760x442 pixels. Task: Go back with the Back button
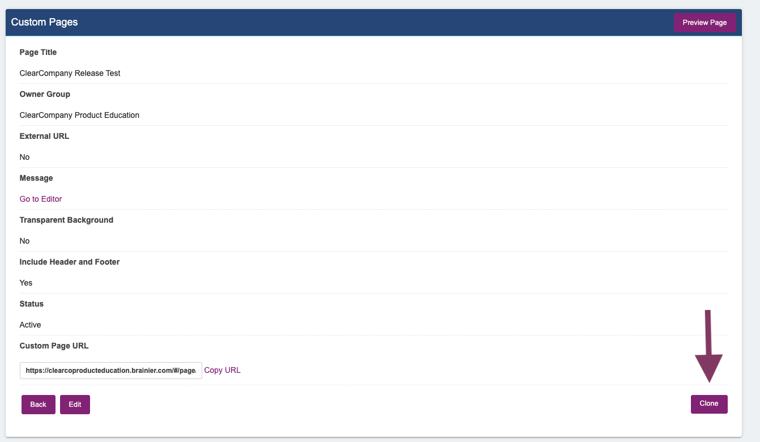tap(39, 405)
